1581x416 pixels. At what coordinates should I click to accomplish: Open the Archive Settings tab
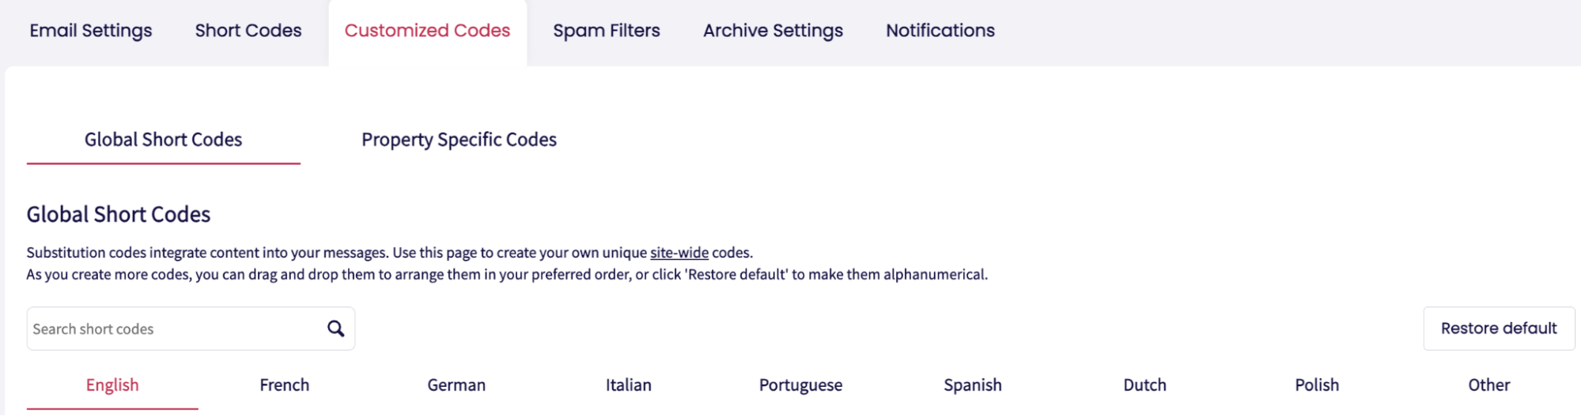[x=773, y=31]
